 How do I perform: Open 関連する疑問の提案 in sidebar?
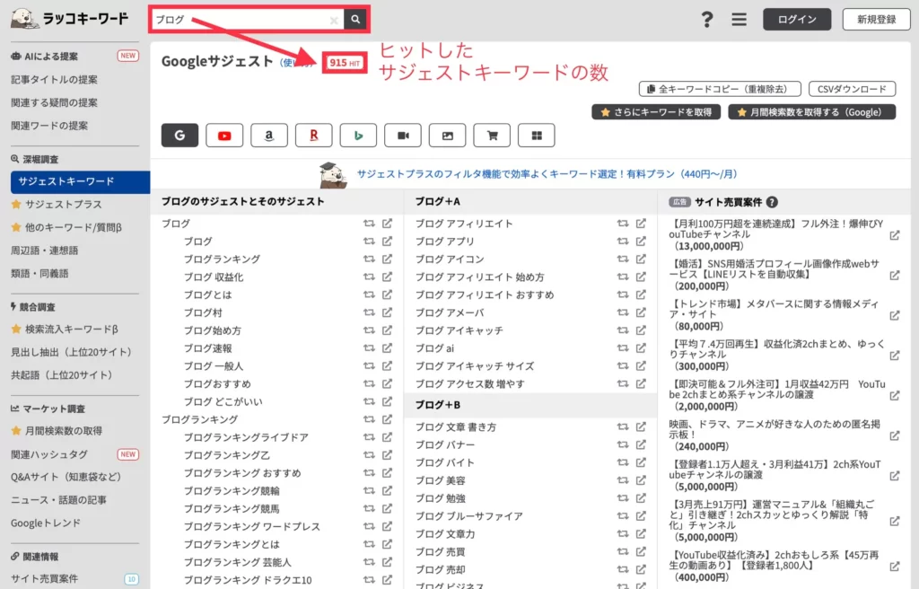55,102
